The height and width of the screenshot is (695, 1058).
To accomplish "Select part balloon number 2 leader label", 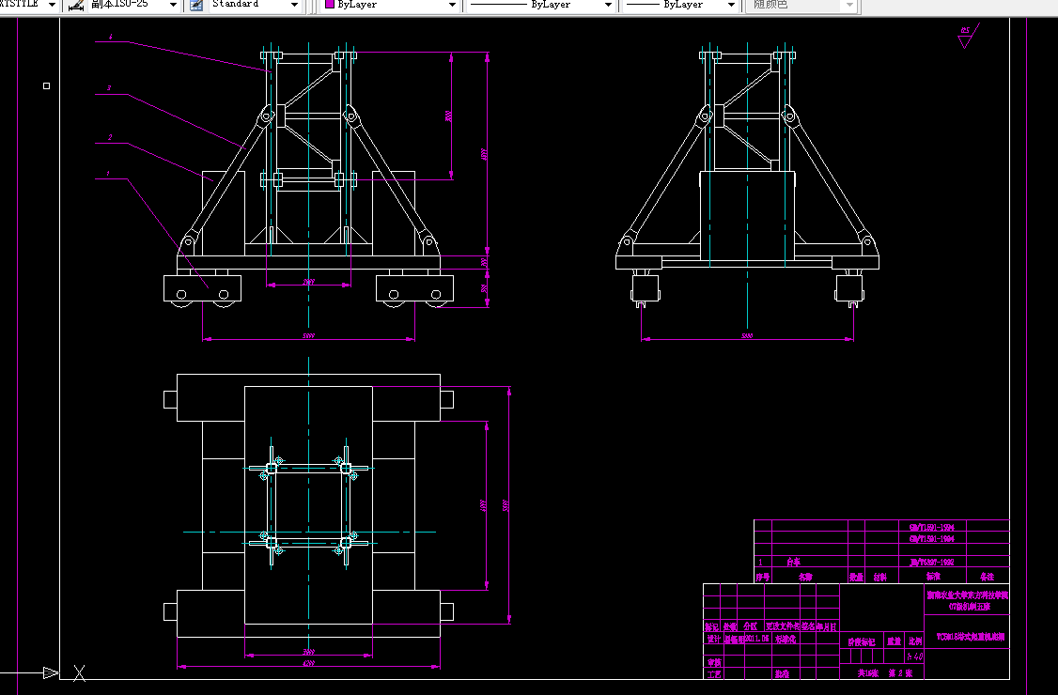I will (x=110, y=138).
